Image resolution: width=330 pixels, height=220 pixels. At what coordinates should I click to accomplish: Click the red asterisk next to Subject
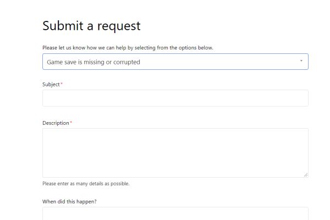(62, 84)
